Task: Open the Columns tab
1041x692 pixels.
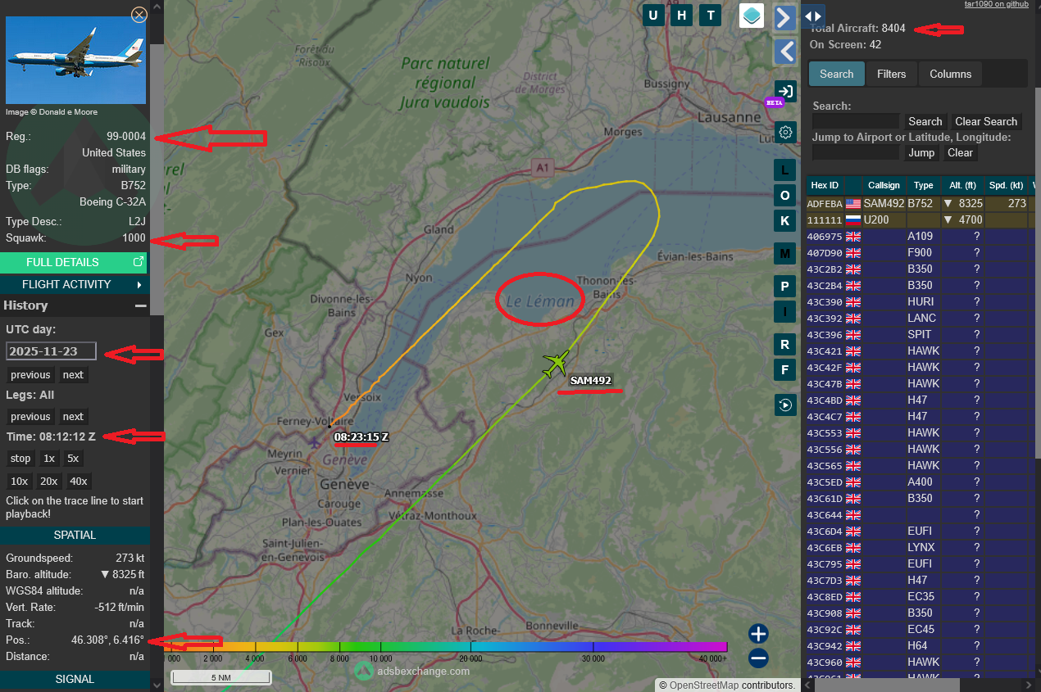Action: [x=950, y=74]
